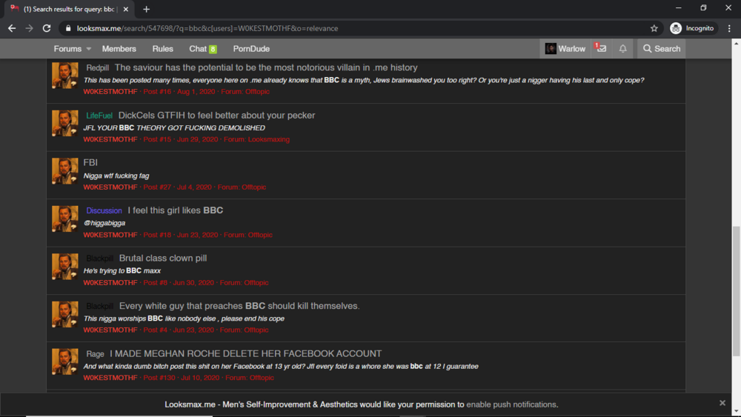This screenshot has height=417, width=741.
Task: Click the avatar beside the Rage thread
Action: (64, 361)
